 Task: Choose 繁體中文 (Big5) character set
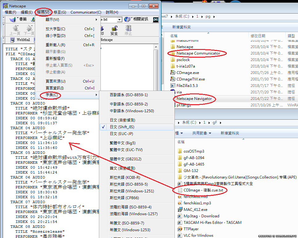click(x=123, y=143)
